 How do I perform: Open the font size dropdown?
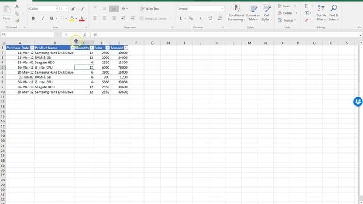67,9
